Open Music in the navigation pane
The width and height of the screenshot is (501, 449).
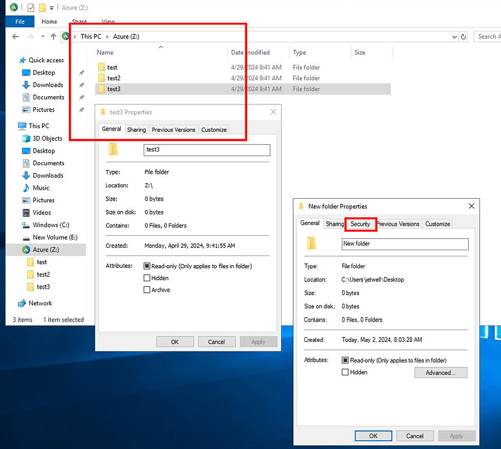pyautogui.click(x=41, y=188)
